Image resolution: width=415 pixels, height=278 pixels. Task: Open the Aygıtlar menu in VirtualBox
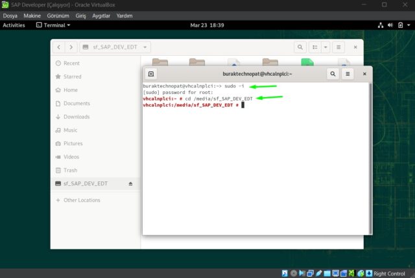[x=101, y=16]
